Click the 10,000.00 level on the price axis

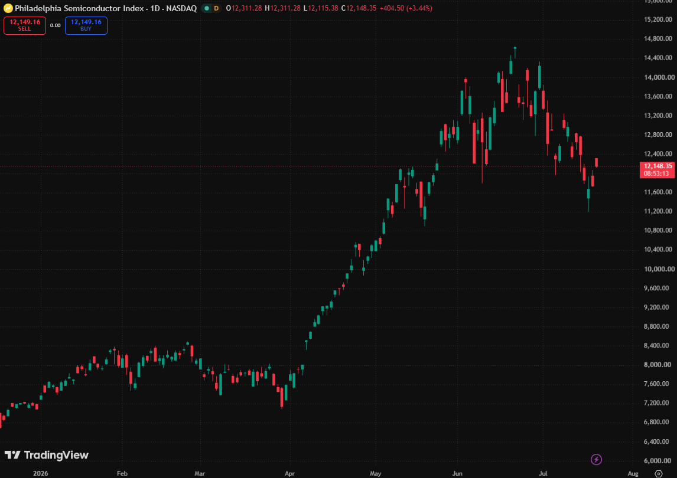pos(659,269)
